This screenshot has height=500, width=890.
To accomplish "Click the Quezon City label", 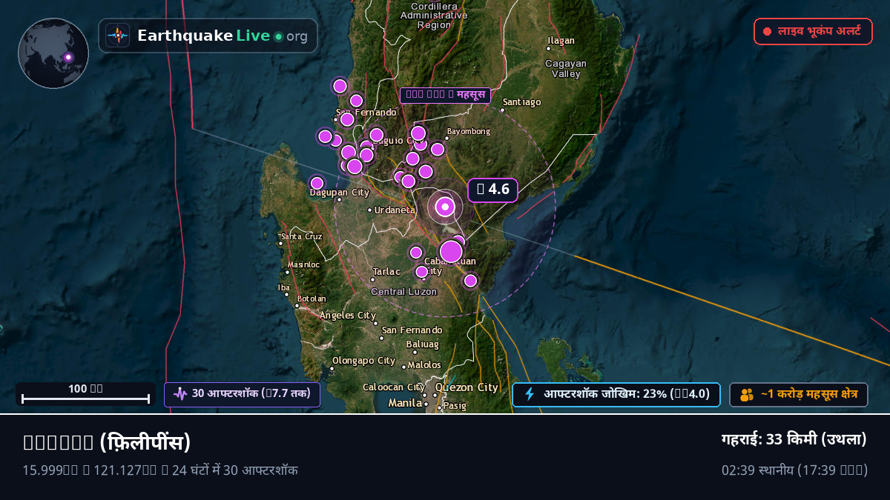I will point(467,387).
